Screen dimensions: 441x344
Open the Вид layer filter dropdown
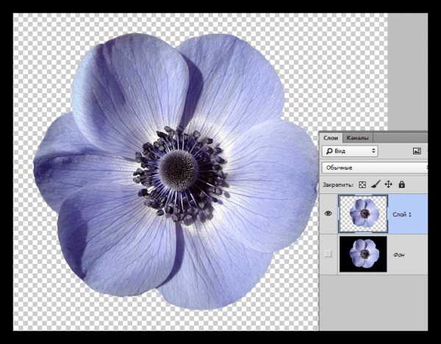point(350,151)
